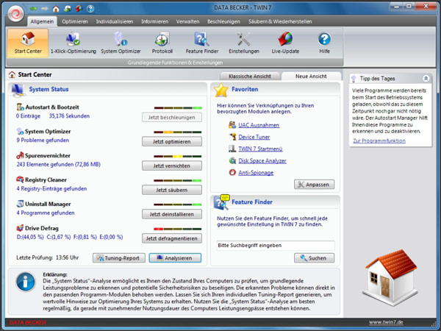Screen dimensions: 441x331
Task: Open Feature Finder ribbon icon
Action: click(x=202, y=43)
